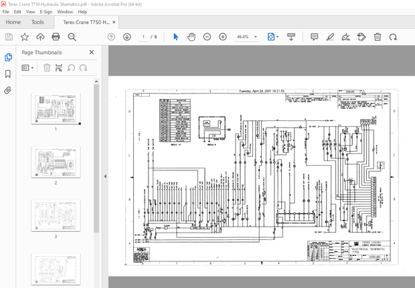Viewport: 415px width, 288px height.
Task: Open the Sign document tool
Action: (345, 37)
